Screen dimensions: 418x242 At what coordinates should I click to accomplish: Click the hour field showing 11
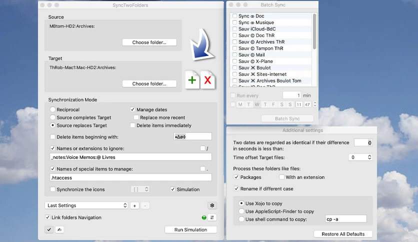pyautogui.click(x=299, y=104)
